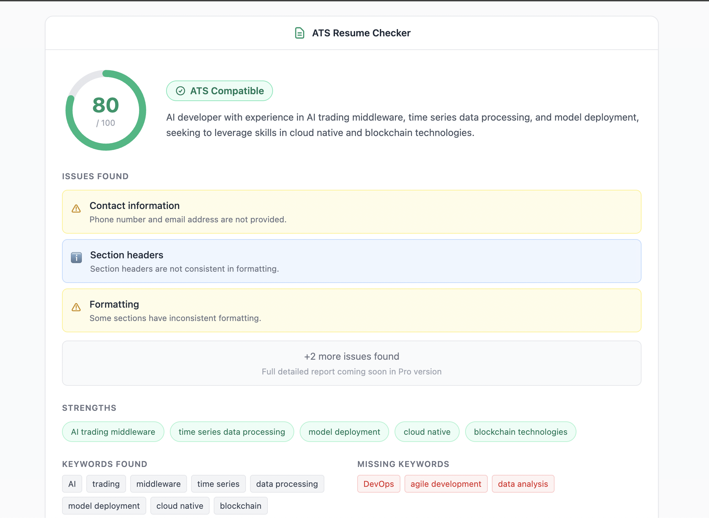The height and width of the screenshot is (518, 709).
Task: Click the blockchain keyword chip in bottom row
Action: 240,506
